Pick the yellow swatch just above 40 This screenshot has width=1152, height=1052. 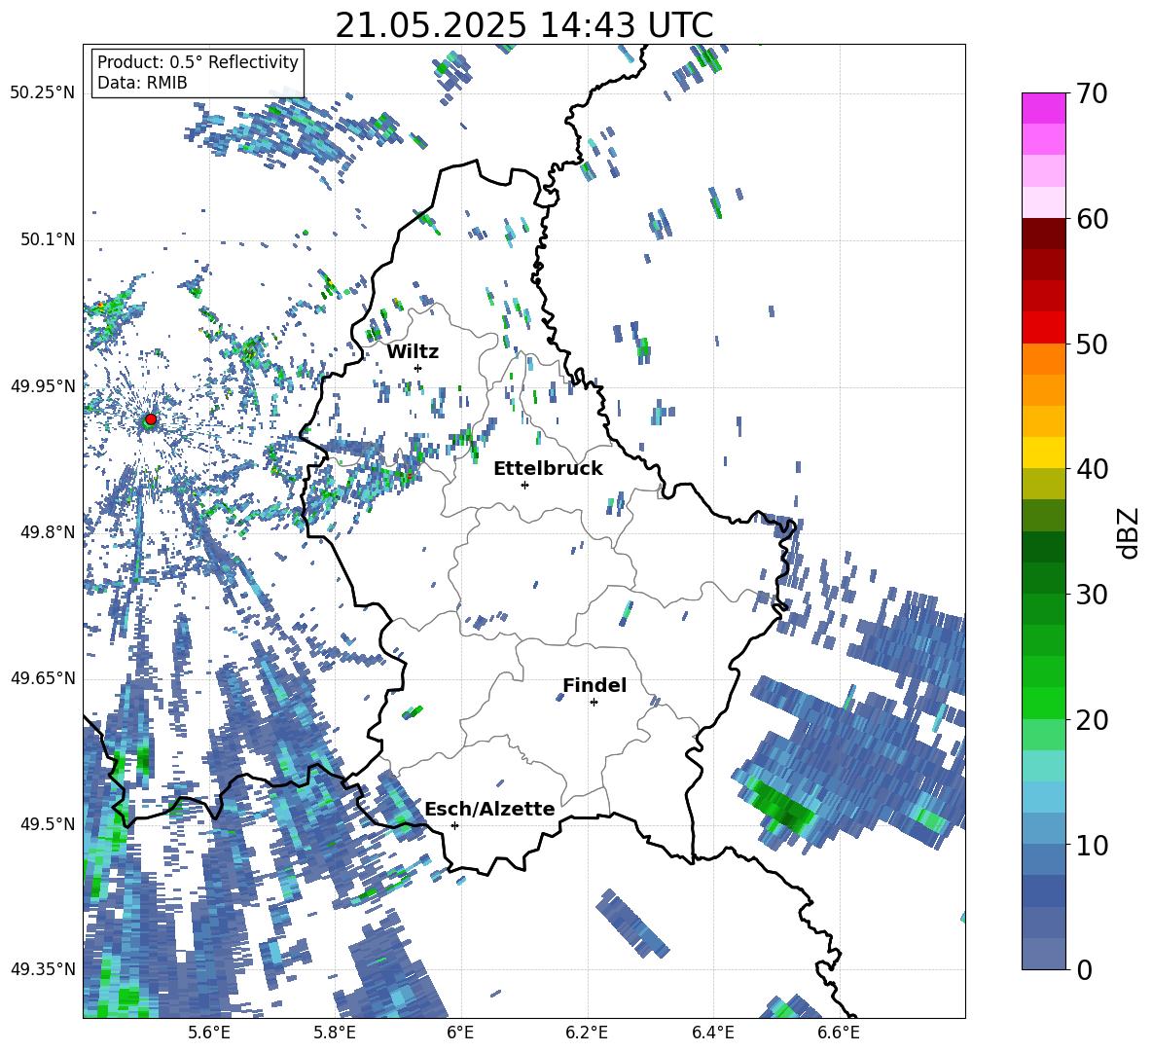click(x=1043, y=453)
